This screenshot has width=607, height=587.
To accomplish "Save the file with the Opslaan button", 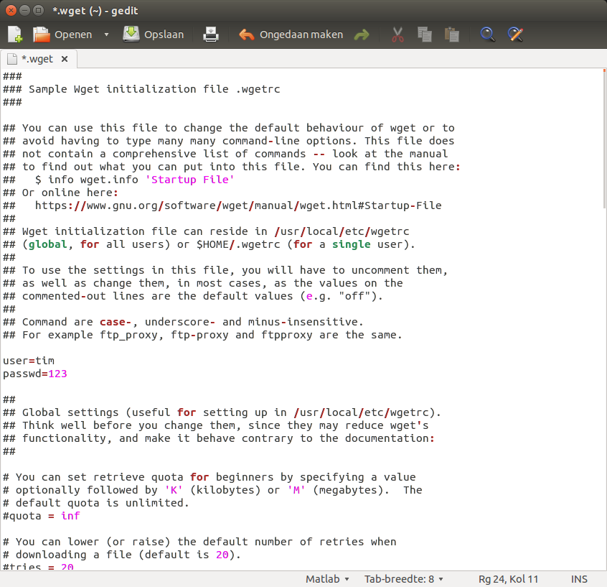I will pos(154,34).
